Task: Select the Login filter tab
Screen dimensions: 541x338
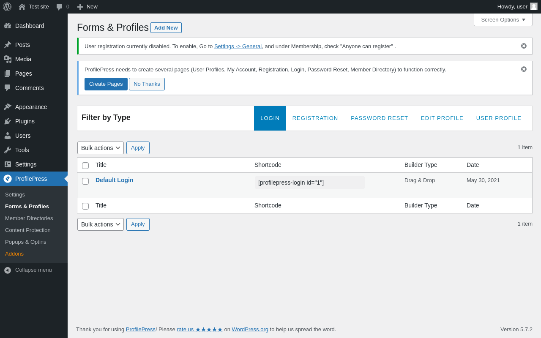Action: [270, 118]
